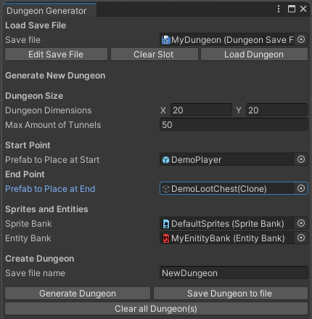The image size is (312, 319).
Task: Close the Dungeon Generator window
Action: point(303,9)
